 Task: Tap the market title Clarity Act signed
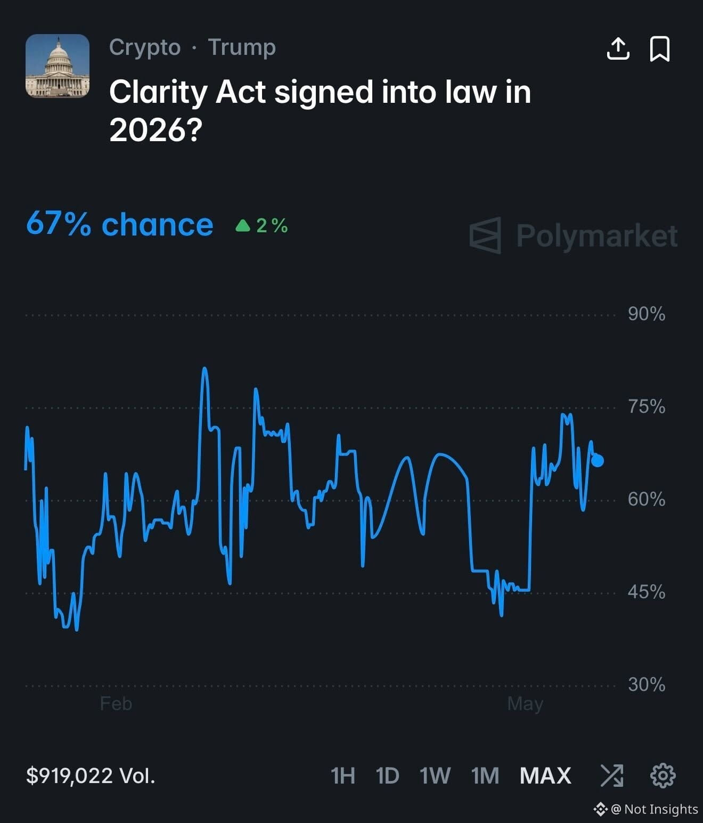tap(320, 110)
